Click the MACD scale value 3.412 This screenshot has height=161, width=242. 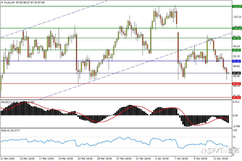(236, 102)
